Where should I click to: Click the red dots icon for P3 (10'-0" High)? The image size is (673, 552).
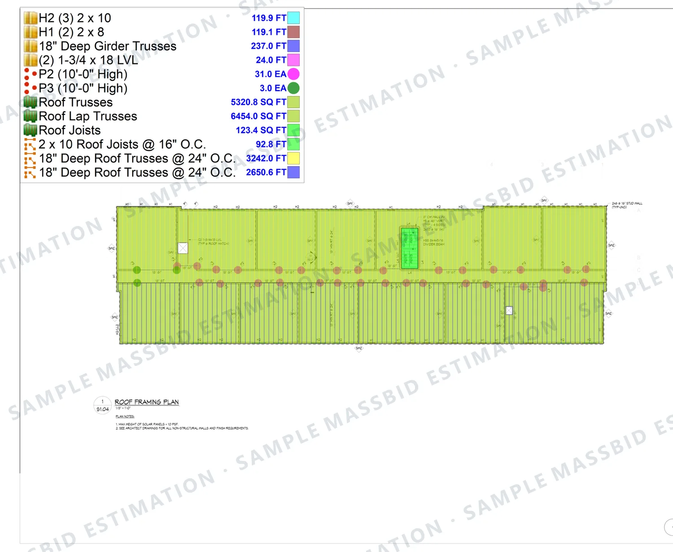(x=30, y=88)
